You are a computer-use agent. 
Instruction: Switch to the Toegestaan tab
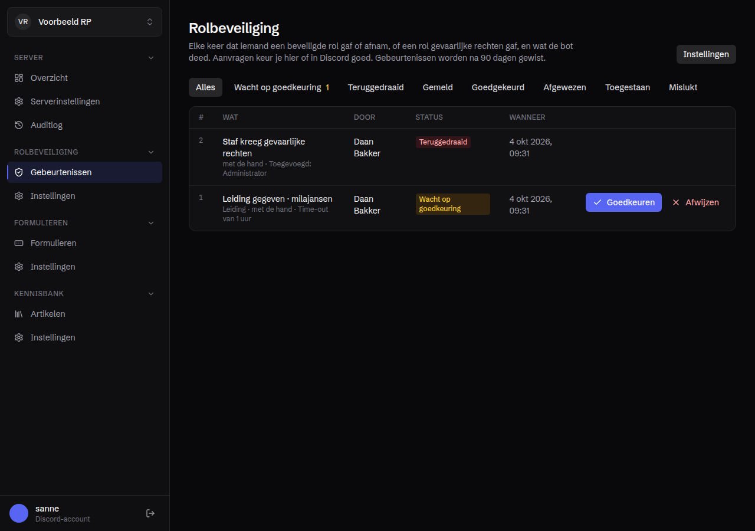click(628, 87)
